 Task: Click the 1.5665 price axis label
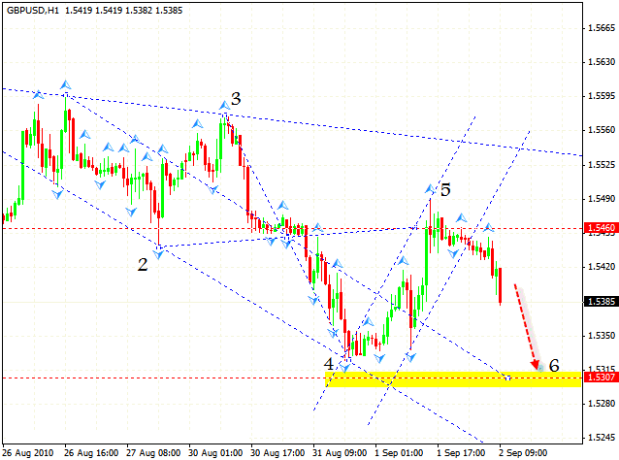click(602, 28)
